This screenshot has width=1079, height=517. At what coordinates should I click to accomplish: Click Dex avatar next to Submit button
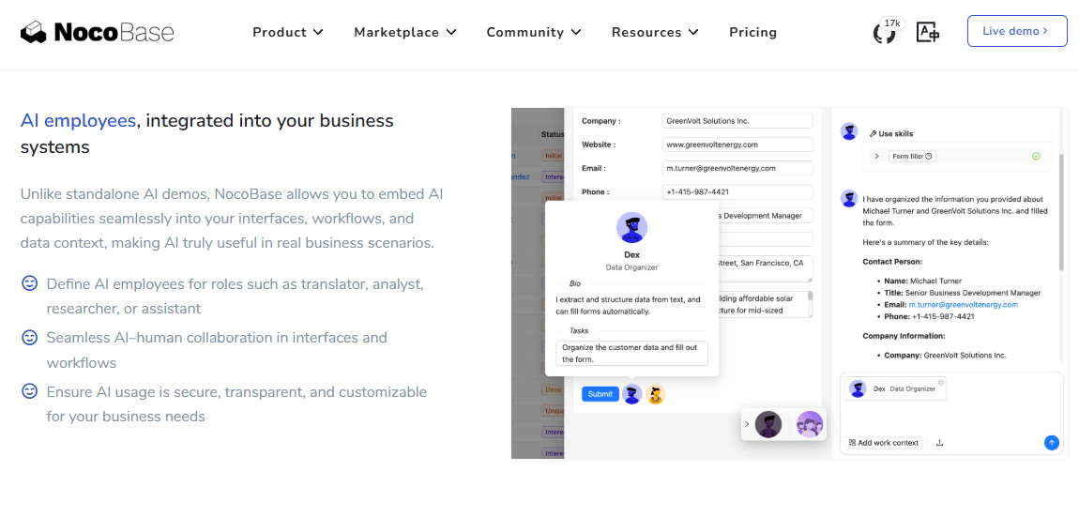(x=632, y=394)
